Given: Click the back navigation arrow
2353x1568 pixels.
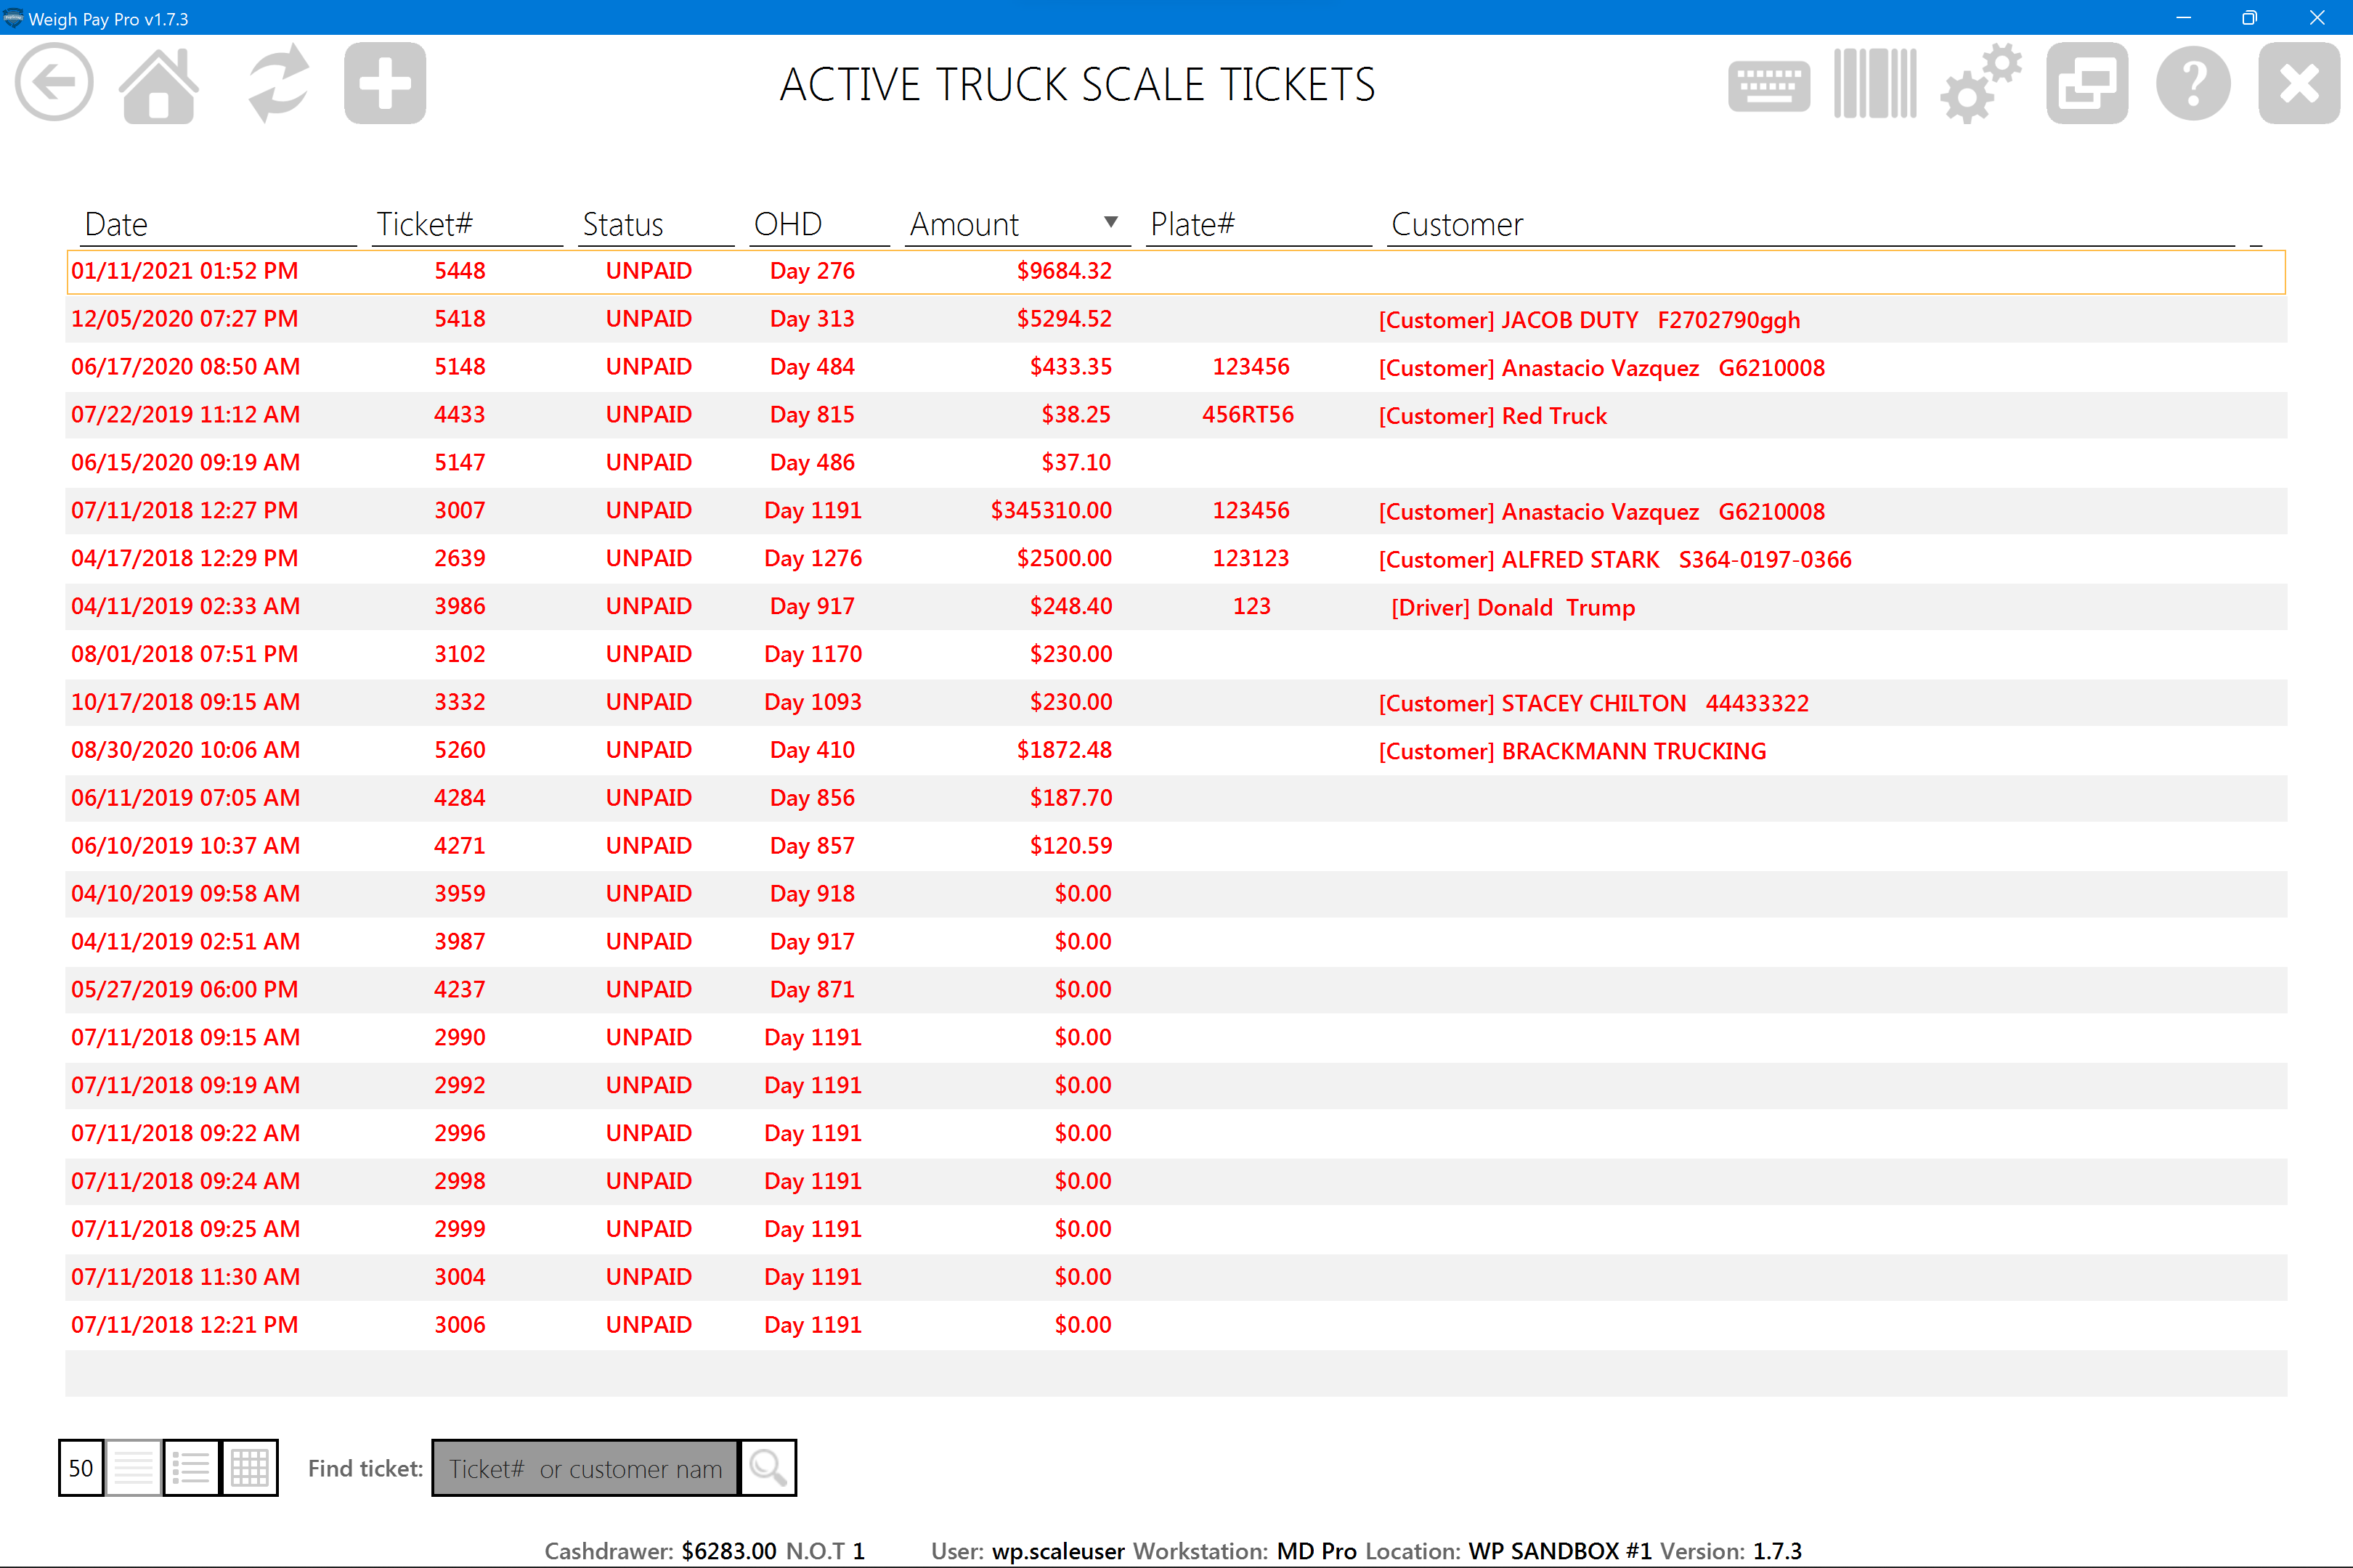Looking at the screenshot, I should (53, 82).
